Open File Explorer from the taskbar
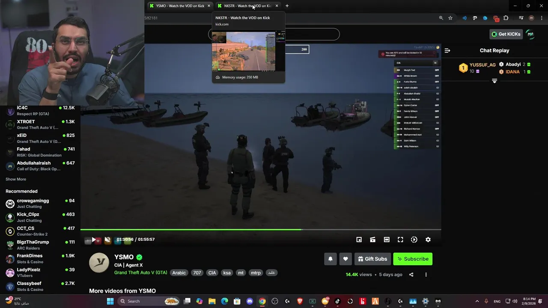548x308 pixels. 212,301
